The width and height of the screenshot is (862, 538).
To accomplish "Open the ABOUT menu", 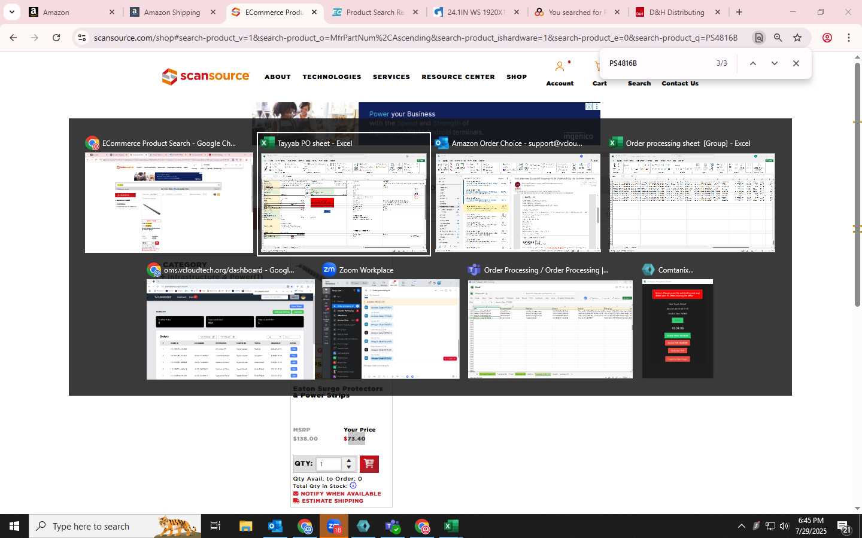I will point(278,77).
